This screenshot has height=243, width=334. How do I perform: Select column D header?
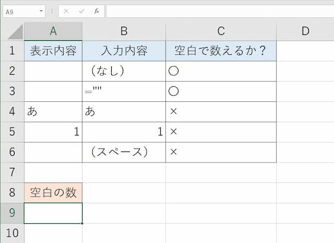point(305,31)
